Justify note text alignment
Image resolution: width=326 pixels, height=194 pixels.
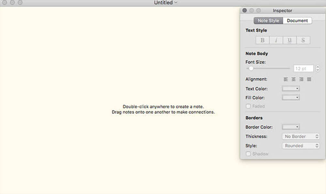309,79
